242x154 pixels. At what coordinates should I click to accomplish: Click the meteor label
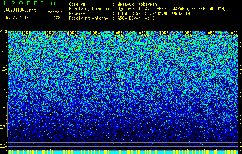pyautogui.click(x=55, y=12)
